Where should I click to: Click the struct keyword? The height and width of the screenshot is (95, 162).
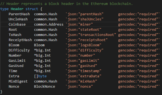point(32,9)
